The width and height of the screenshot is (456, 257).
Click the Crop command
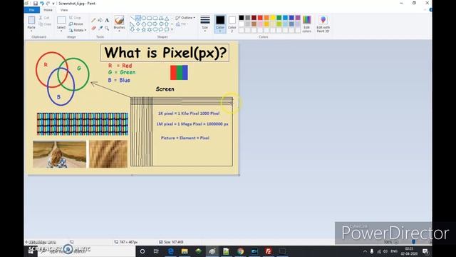(76, 18)
